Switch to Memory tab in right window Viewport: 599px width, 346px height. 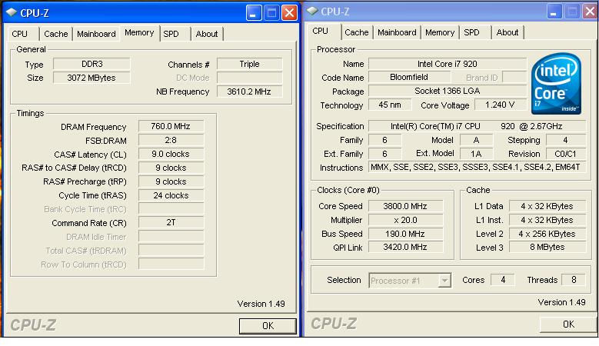440,32
